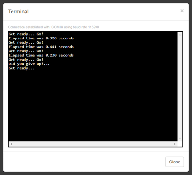Click the horizontal scrollbar track in the terminal
192x175 pixels.
point(93,144)
